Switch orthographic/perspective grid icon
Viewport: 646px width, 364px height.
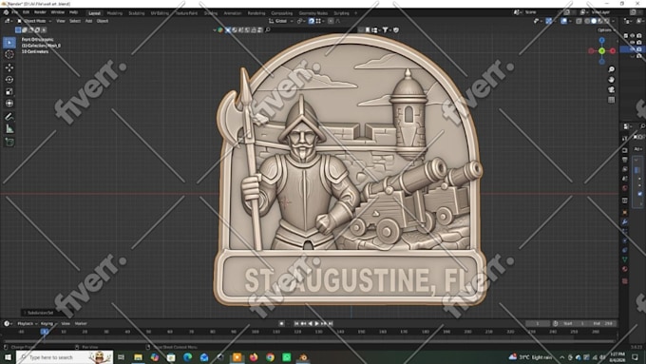(612, 100)
